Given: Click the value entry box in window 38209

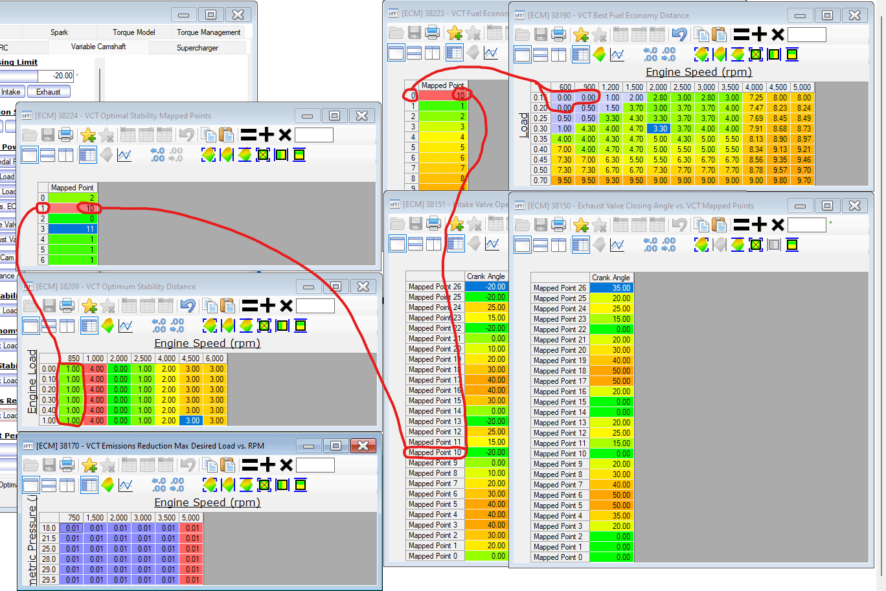Looking at the screenshot, I should (x=315, y=306).
